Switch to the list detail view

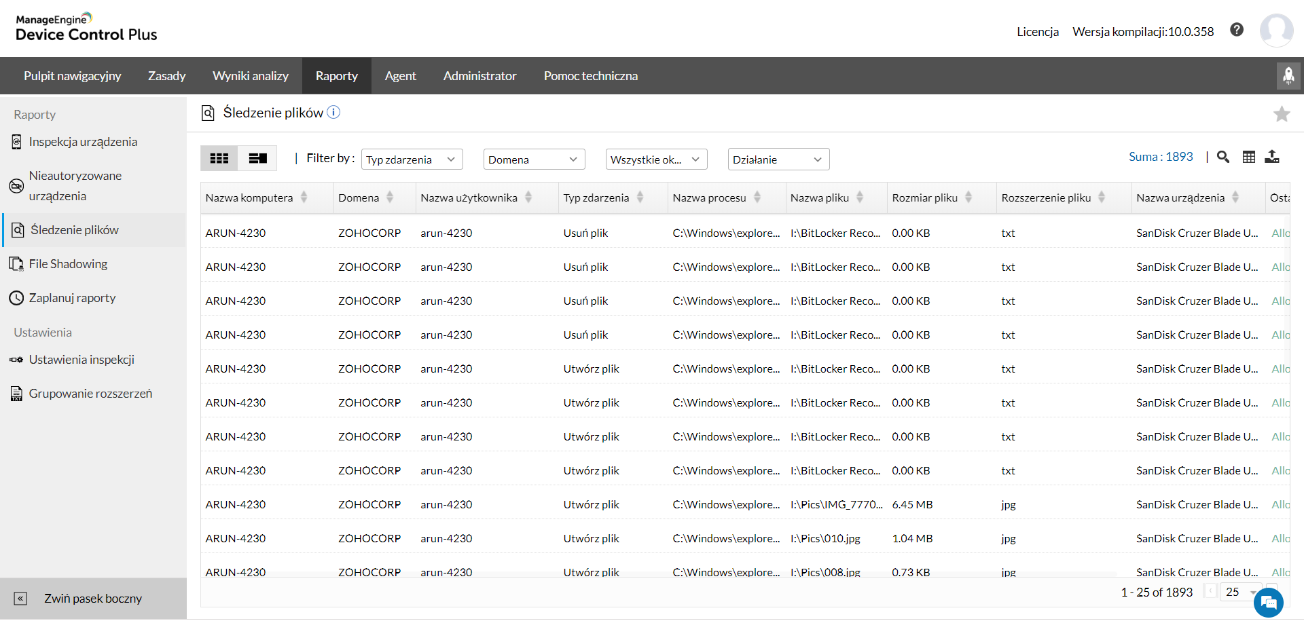[x=257, y=159]
